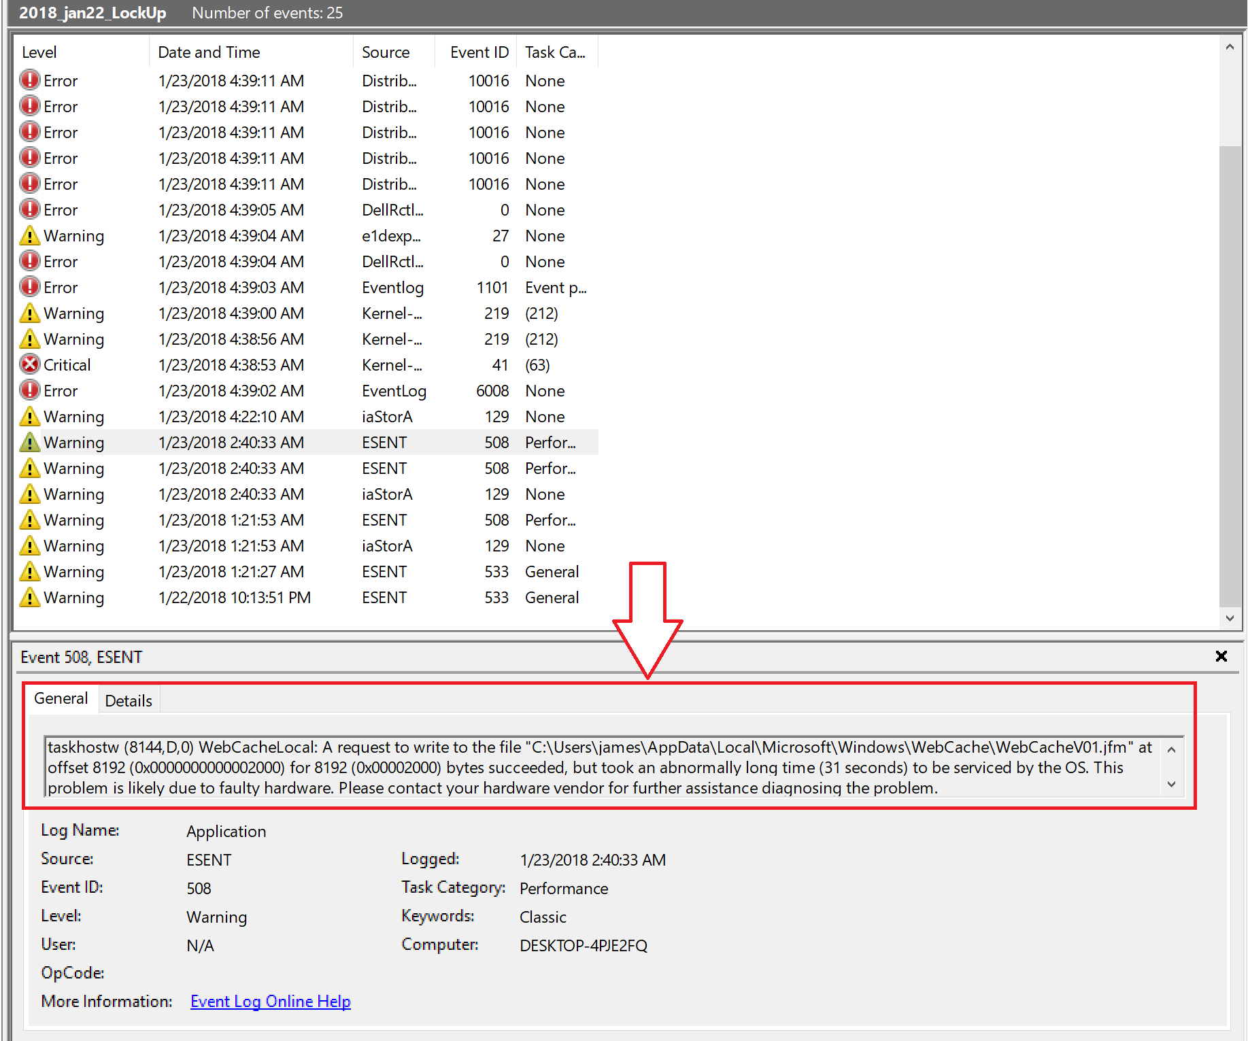Sort events by Level column header
The width and height of the screenshot is (1248, 1041).
80,52
